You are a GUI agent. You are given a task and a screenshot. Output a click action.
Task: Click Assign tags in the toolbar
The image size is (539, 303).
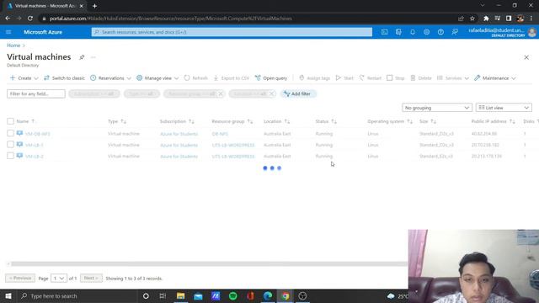[314, 78]
